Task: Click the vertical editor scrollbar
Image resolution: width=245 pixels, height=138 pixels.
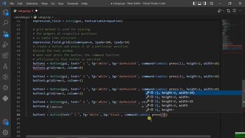Action: [243, 94]
